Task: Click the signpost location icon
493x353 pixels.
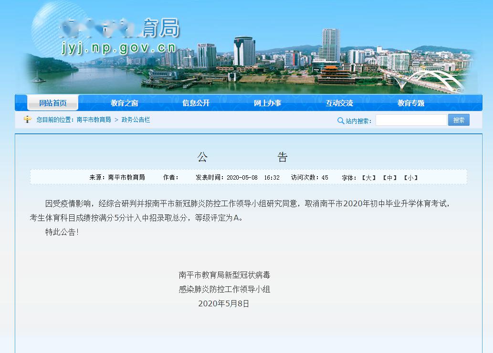Action: click(28, 119)
